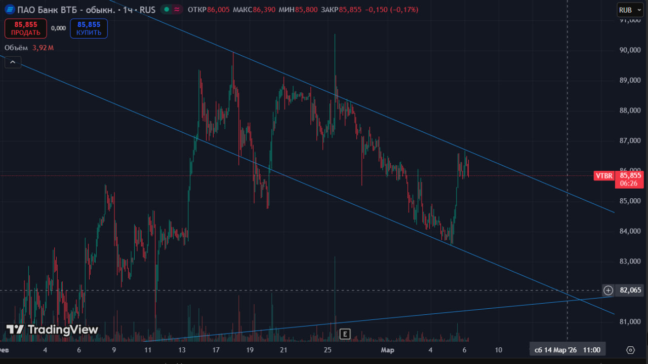Select the Объём volume indicator legend

click(17, 48)
